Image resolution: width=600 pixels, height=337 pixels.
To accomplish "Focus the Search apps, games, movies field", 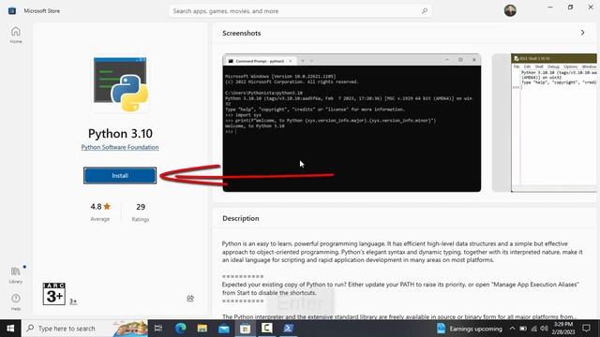I will coord(300,11).
